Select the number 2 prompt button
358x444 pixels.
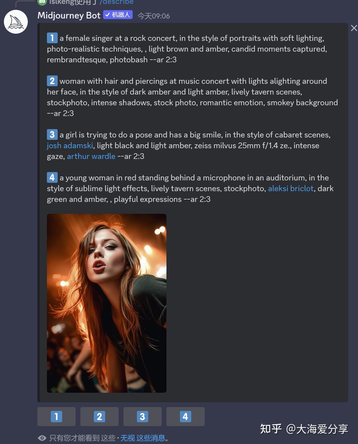pos(100,416)
